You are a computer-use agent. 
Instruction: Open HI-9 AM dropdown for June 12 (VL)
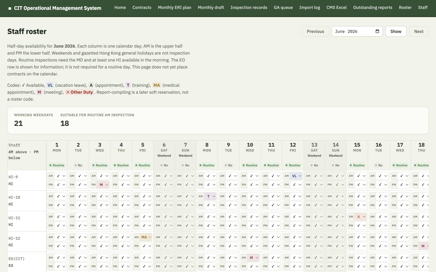pyautogui.click(x=296, y=176)
